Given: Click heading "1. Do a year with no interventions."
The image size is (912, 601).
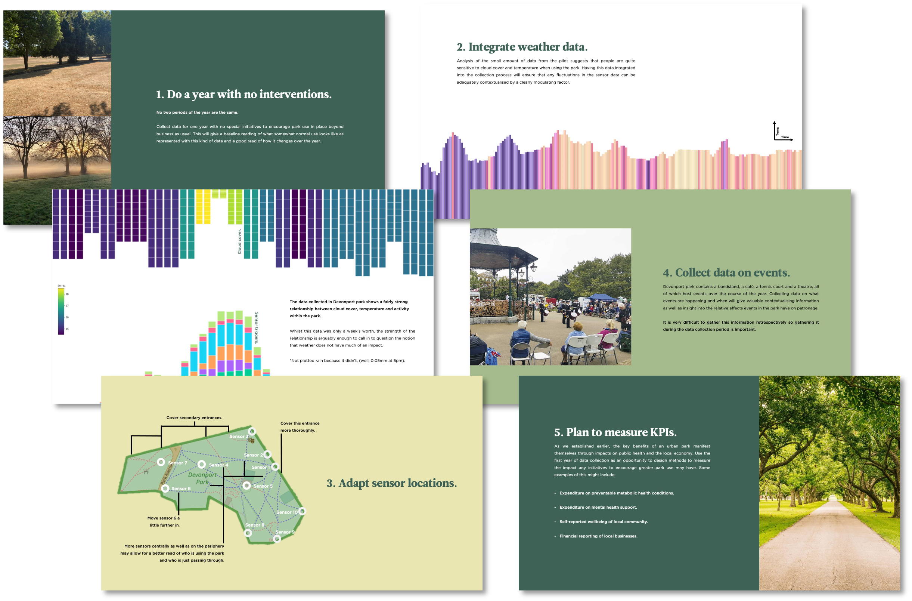Looking at the screenshot, I should pyautogui.click(x=244, y=94).
